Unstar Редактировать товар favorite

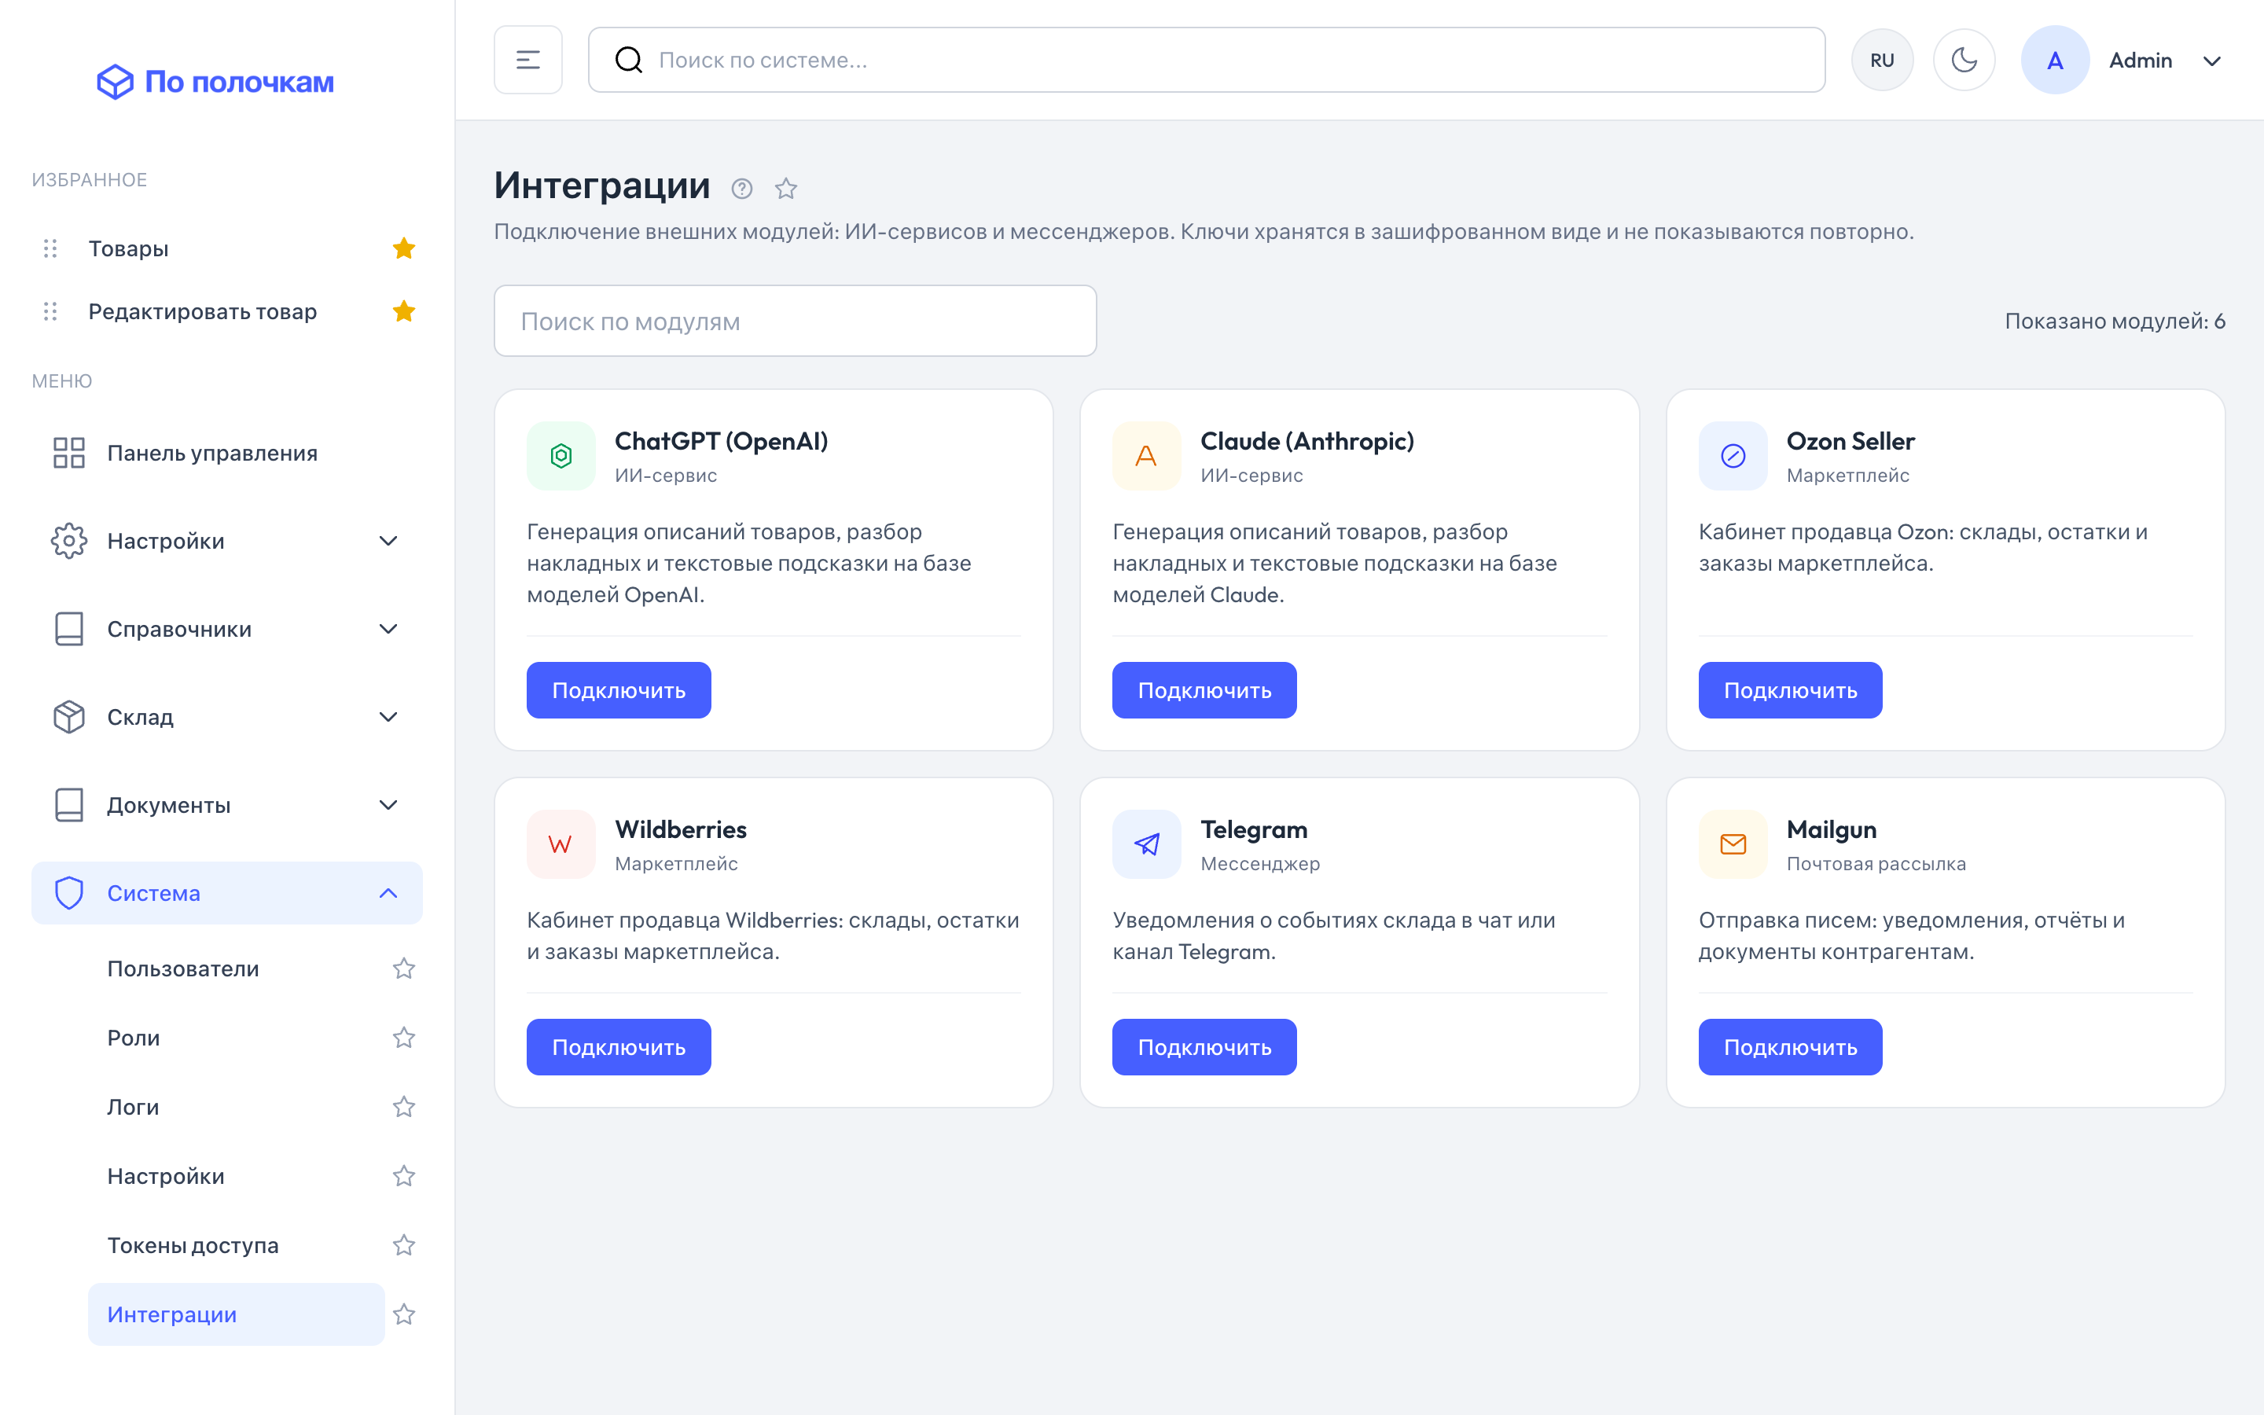pos(404,311)
